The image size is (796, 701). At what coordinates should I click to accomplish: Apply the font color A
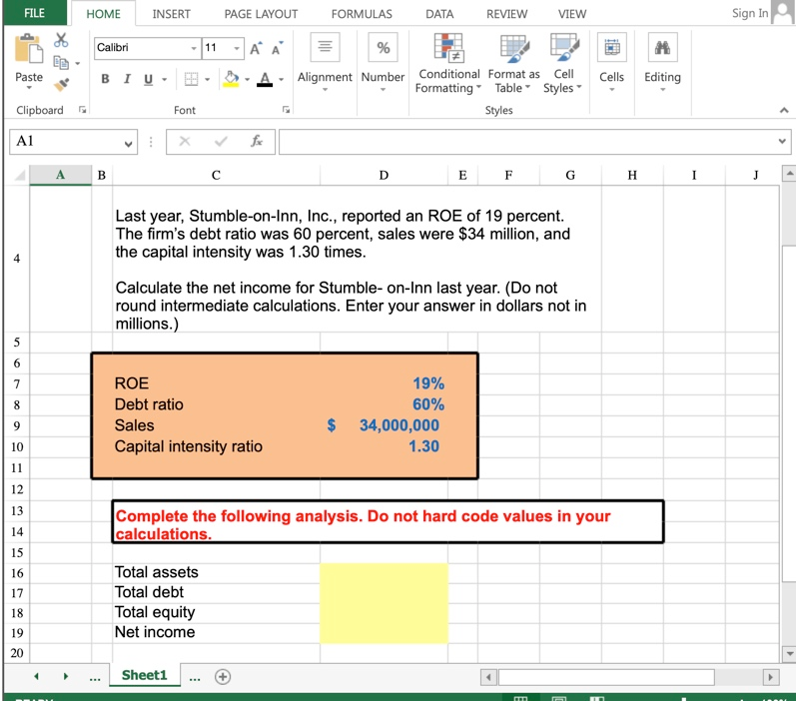point(265,79)
